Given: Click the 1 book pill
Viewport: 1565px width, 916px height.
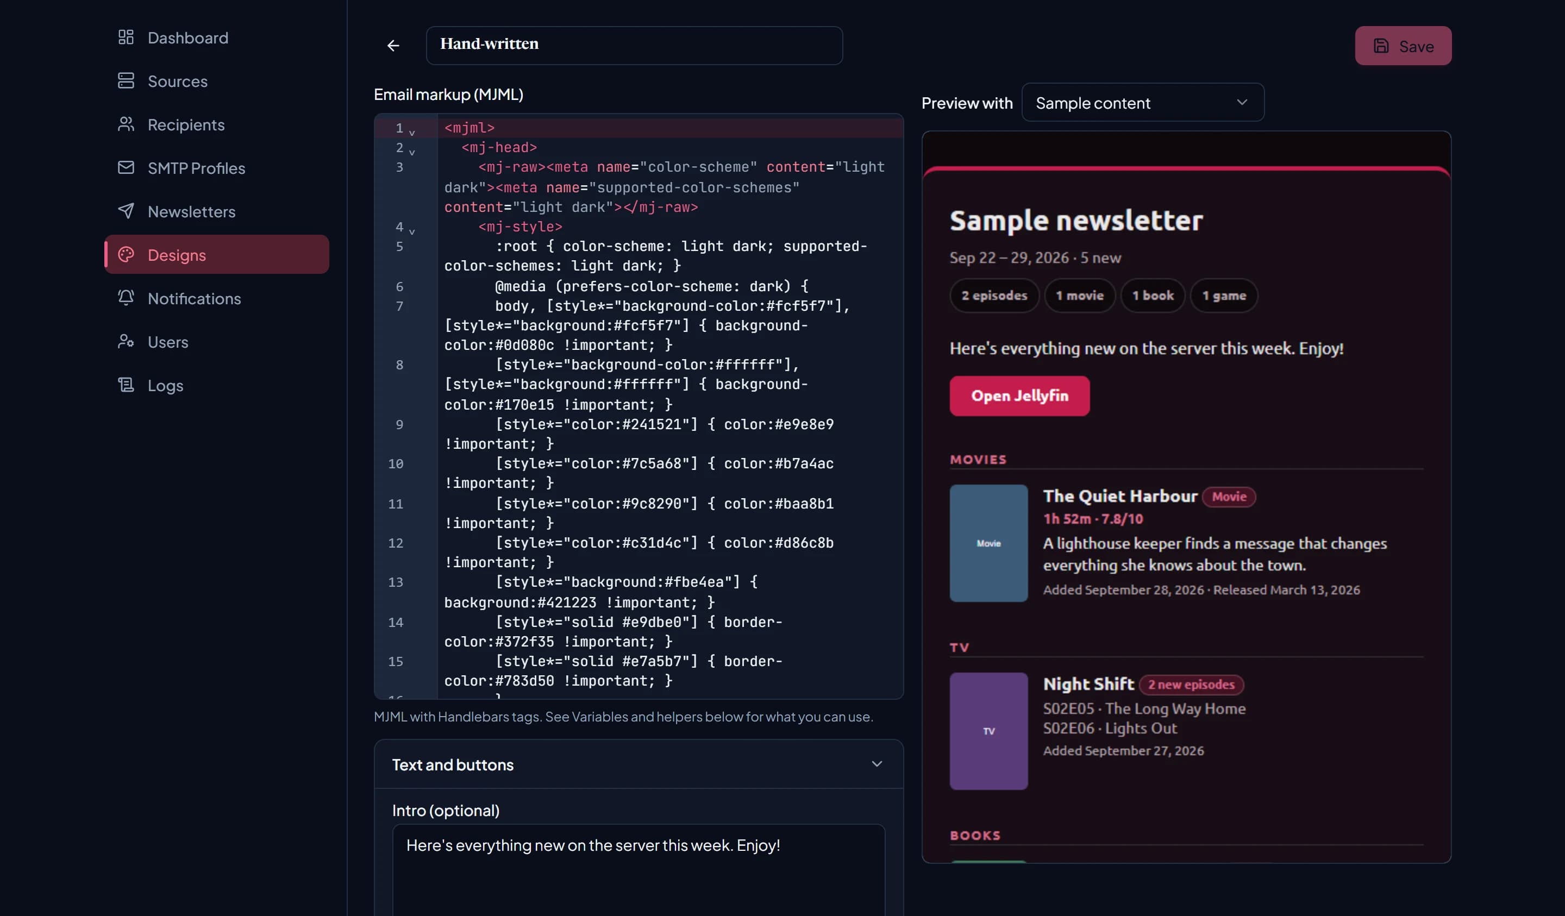Looking at the screenshot, I should tap(1153, 296).
